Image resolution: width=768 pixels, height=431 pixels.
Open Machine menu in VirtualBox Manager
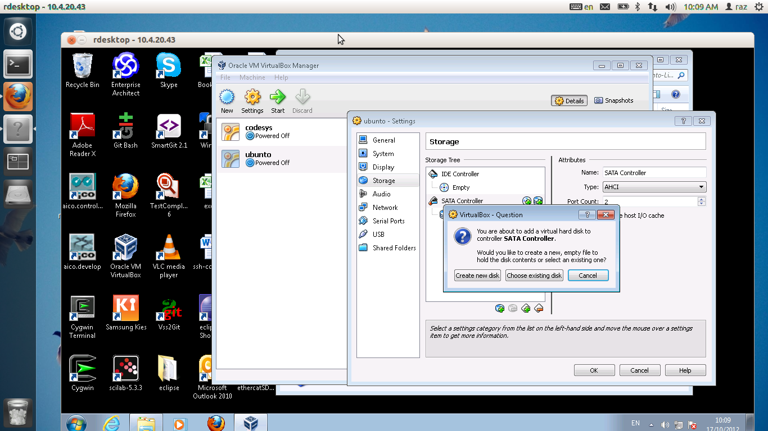pyautogui.click(x=252, y=77)
